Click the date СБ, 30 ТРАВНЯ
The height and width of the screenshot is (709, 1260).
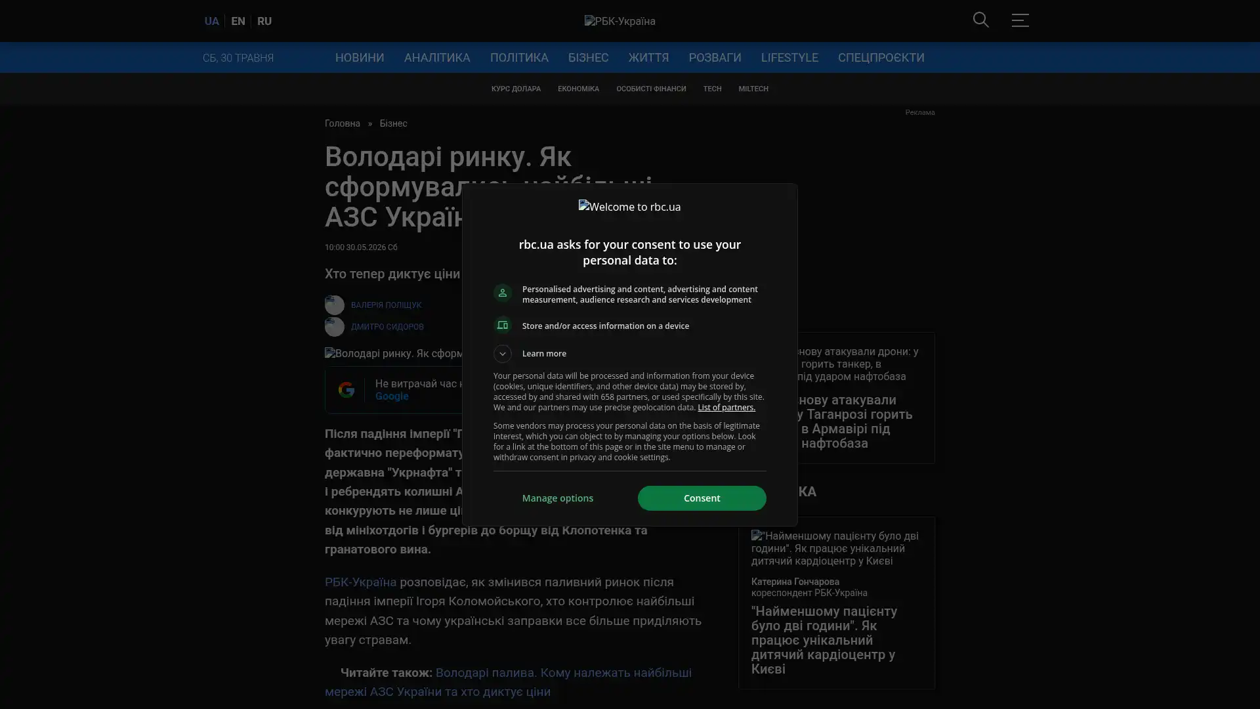click(x=238, y=58)
